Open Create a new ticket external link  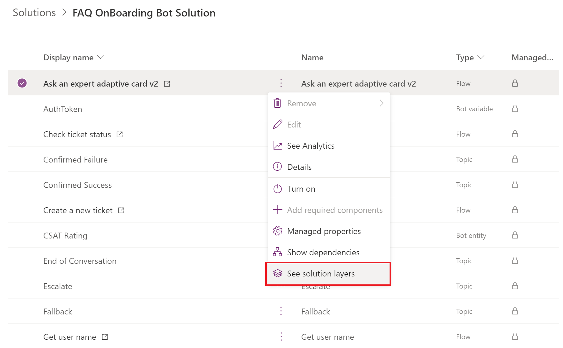pyautogui.click(x=121, y=210)
